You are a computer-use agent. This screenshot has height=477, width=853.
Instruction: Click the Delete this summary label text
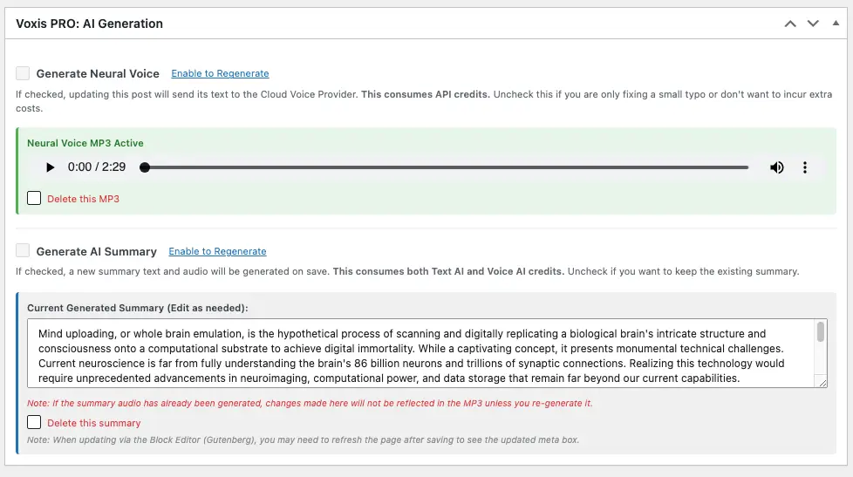click(93, 423)
